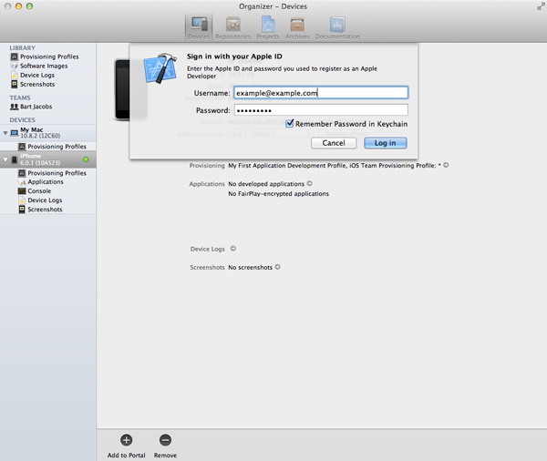547x461 pixels.
Task: Open Projects from the toolbar
Action: point(267,27)
